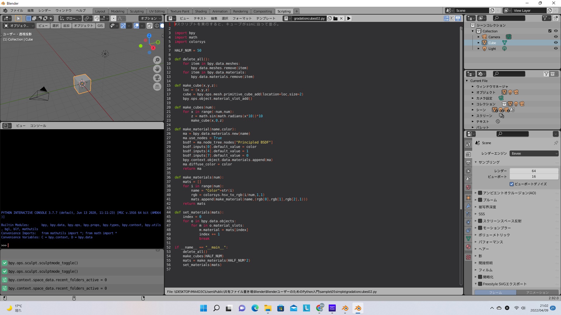
Task: Enable the Bloom checkbox
Action: (x=480, y=200)
